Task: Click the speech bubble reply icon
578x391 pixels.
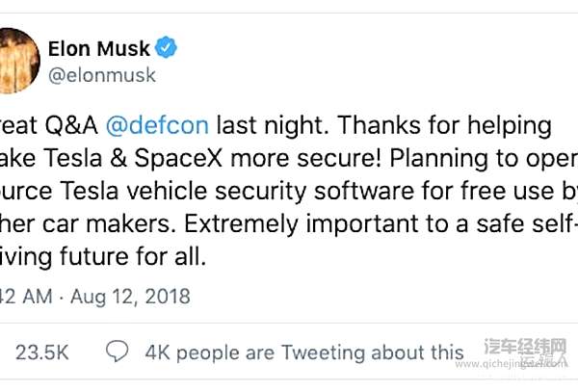Action: [118, 352]
